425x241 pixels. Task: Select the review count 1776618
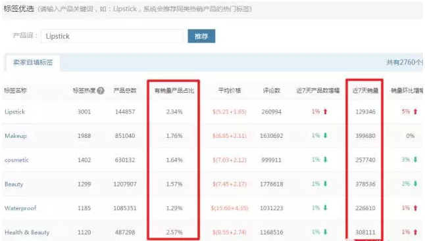click(x=271, y=185)
